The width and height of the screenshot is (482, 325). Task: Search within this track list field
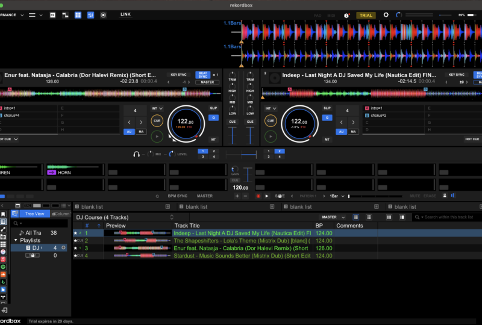[448, 217]
